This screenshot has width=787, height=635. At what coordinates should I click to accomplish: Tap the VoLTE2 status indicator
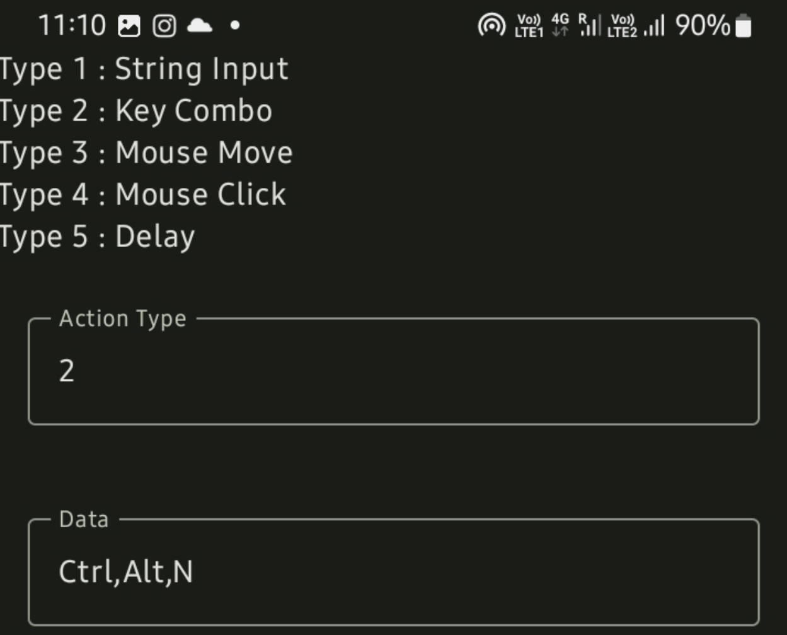(x=623, y=26)
